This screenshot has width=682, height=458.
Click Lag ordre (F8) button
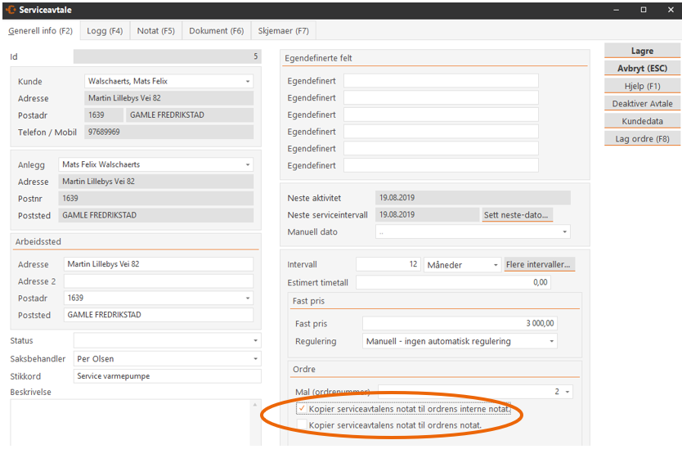(642, 139)
